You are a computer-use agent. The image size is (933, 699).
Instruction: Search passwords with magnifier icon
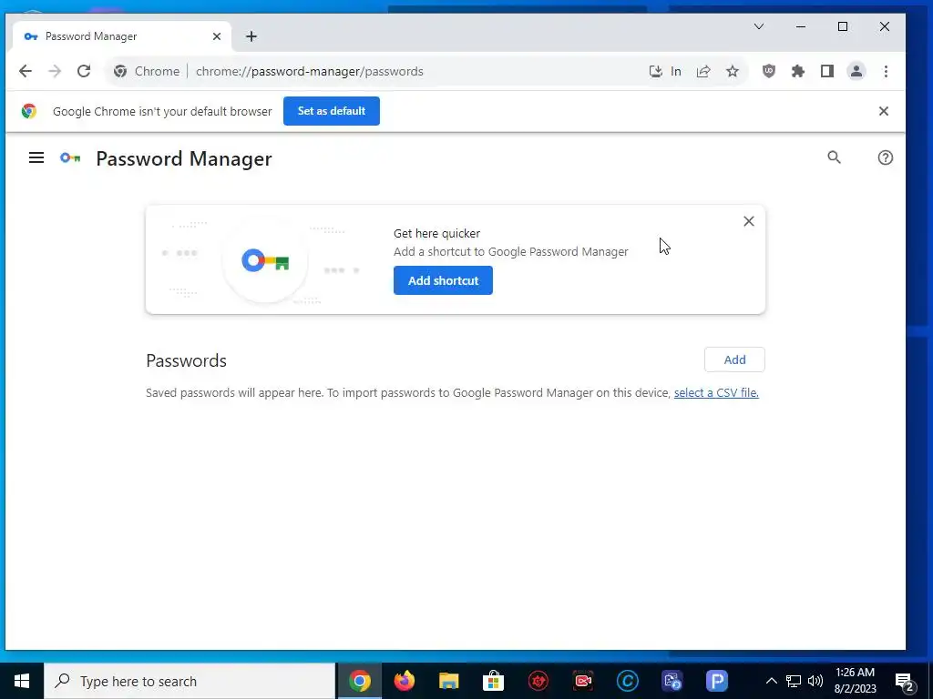[835, 157]
